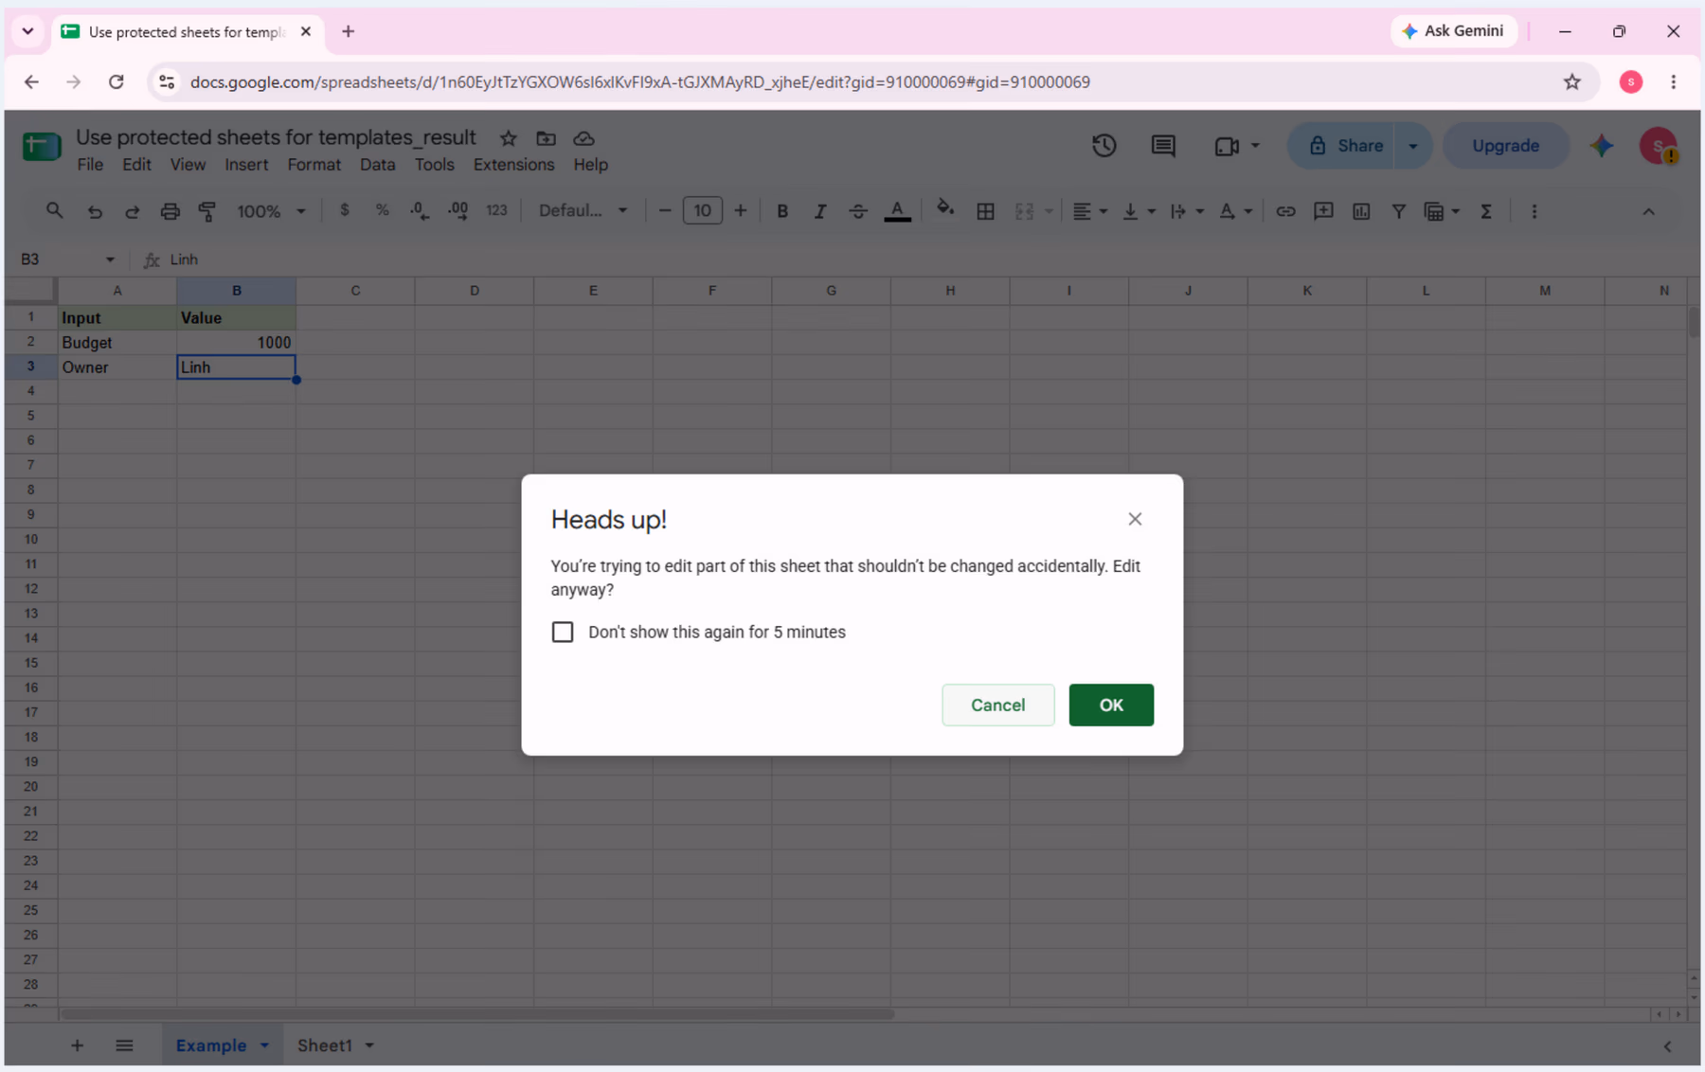This screenshot has width=1705, height=1072.
Task: Open the Insert menu
Action: coord(246,165)
